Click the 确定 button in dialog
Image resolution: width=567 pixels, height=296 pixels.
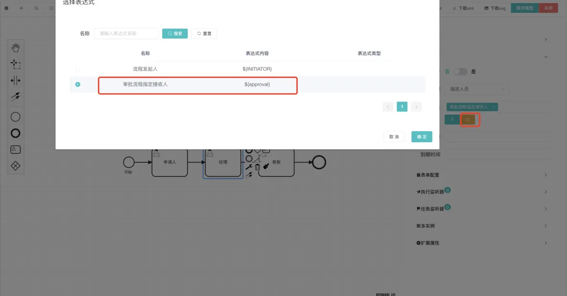tap(422, 137)
